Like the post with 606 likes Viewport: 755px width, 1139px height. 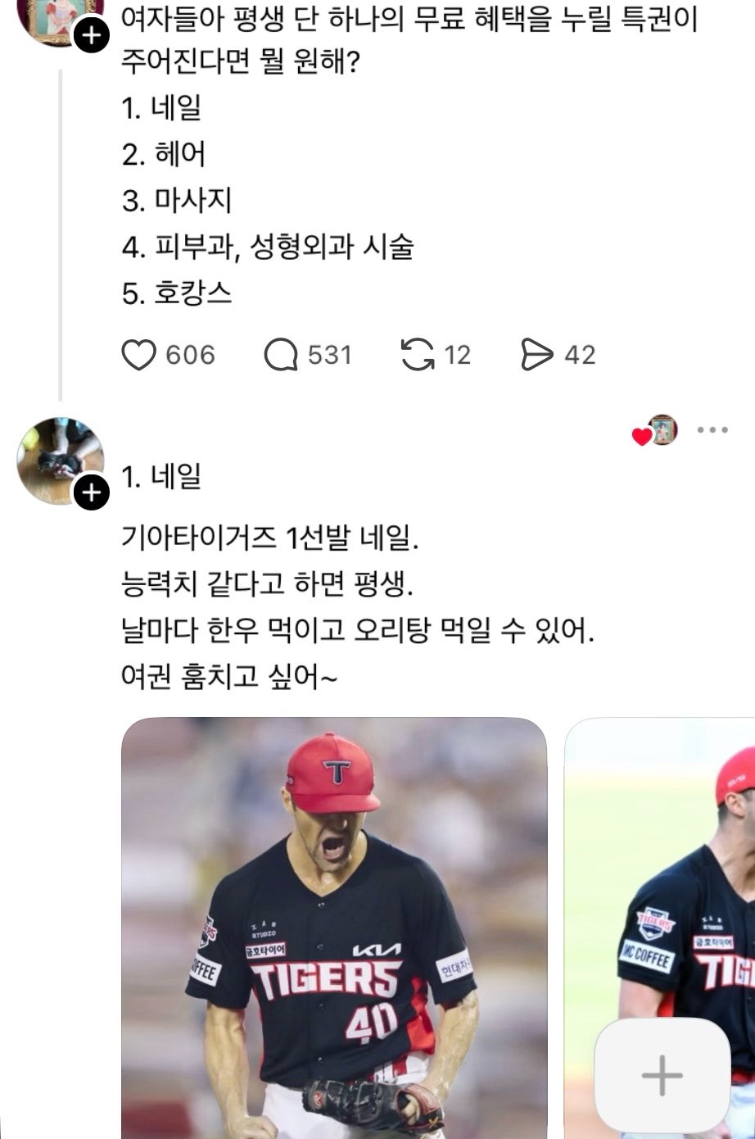[x=138, y=355]
